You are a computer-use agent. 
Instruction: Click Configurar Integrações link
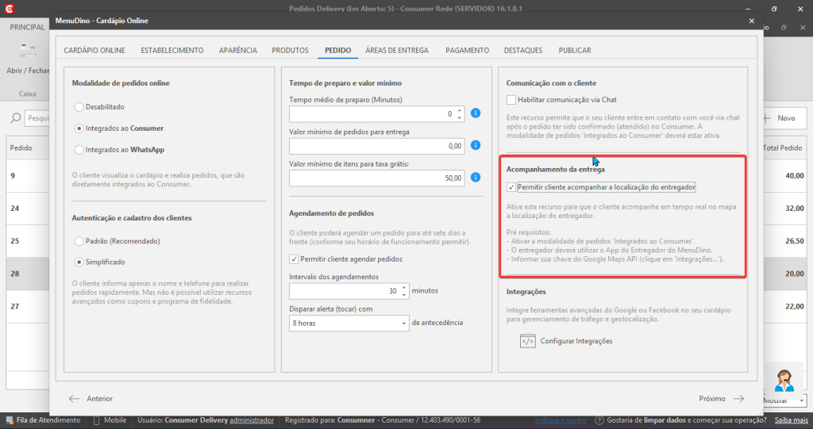tap(576, 341)
